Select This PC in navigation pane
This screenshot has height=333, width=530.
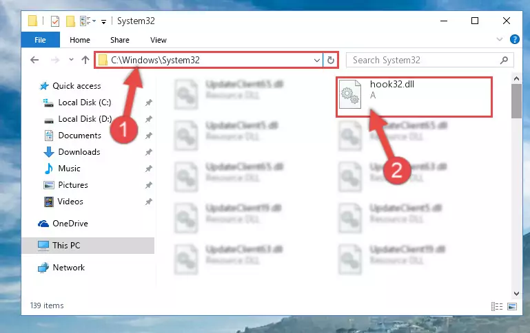(88, 246)
